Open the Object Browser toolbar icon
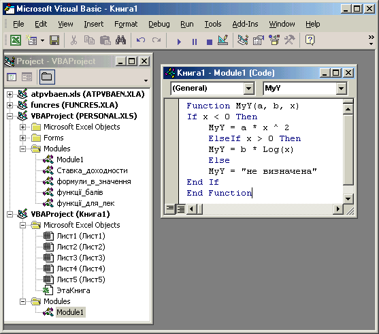Image resolution: width=379 pixels, height=334 pixels. point(274,40)
